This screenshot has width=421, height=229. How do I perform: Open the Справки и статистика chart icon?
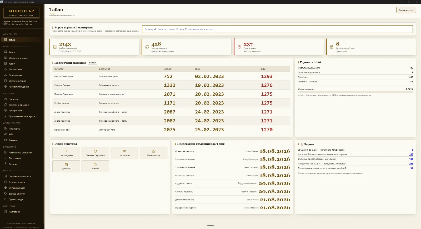pos(6,176)
